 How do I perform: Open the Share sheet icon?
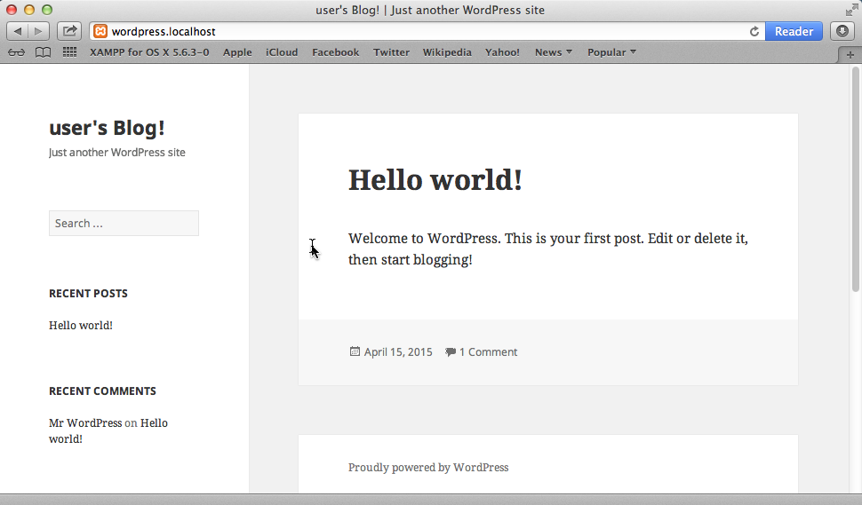point(69,31)
